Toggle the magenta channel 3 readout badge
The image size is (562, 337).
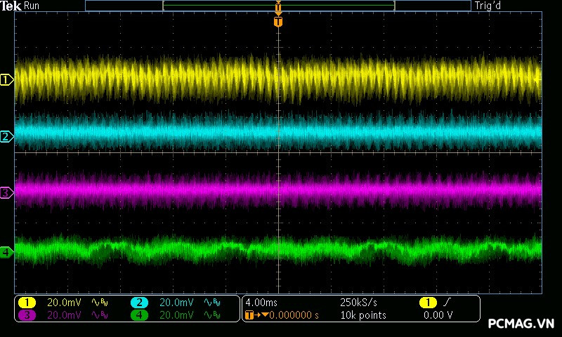pyautogui.click(x=27, y=315)
